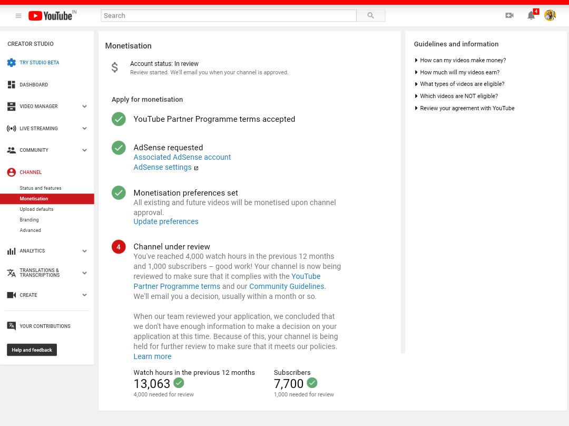The width and height of the screenshot is (569, 426).
Task: Open the Dashboard menu label
Action: click(x=34, y=84)
